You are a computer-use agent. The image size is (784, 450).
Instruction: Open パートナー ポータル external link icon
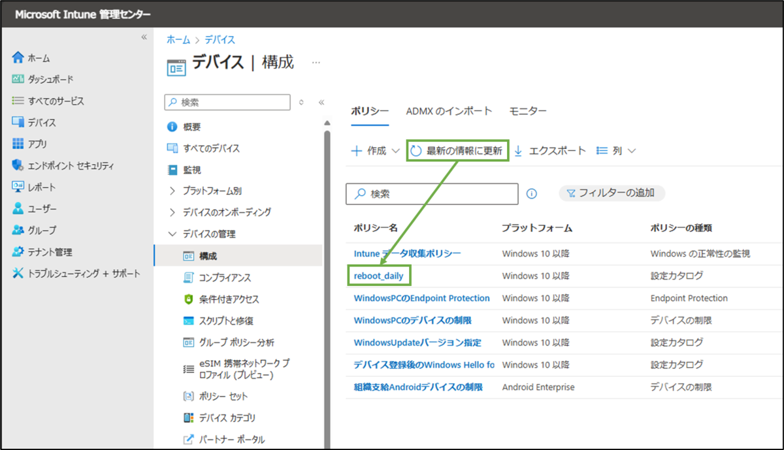pyautogui.click(x=188, y=439)
